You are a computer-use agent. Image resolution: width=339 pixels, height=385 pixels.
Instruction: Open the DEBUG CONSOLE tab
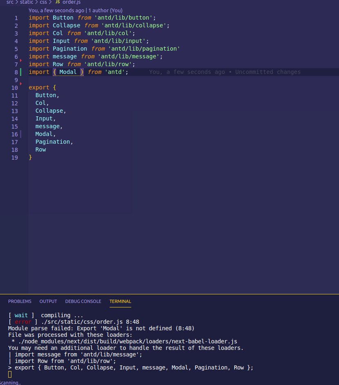(x=83, y=301)
